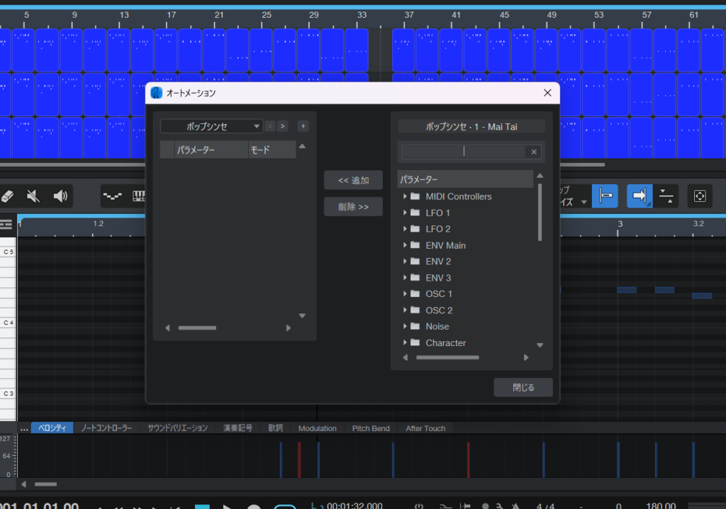
Task: Expand the LFO 1 folder
Action: [x=405, y=213]
